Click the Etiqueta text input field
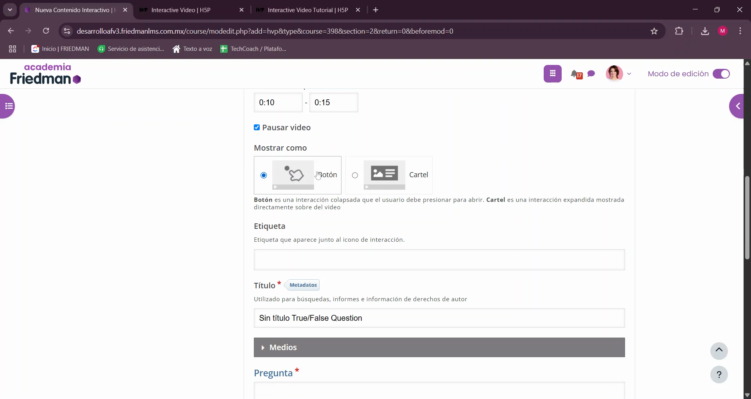 click(439, 260)
